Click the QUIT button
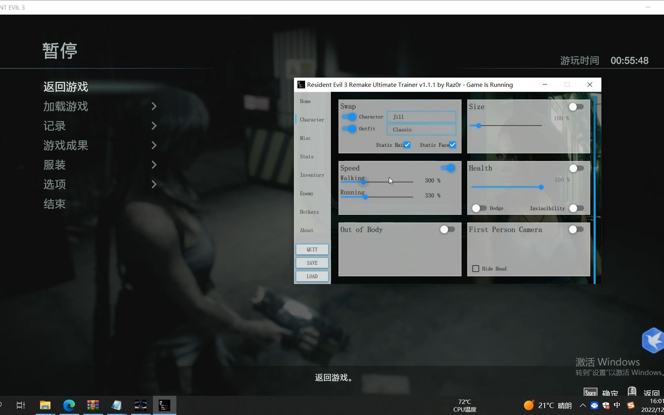Image resolution: width=664 pixels, height=415 pixels. pyautogui.click(x=312, y=249)
